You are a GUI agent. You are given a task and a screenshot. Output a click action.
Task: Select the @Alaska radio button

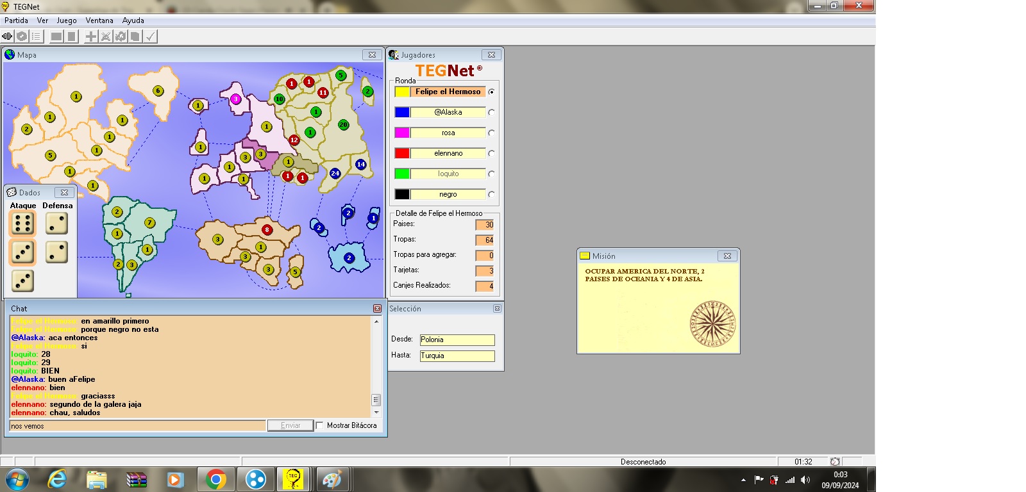(492, 112)
